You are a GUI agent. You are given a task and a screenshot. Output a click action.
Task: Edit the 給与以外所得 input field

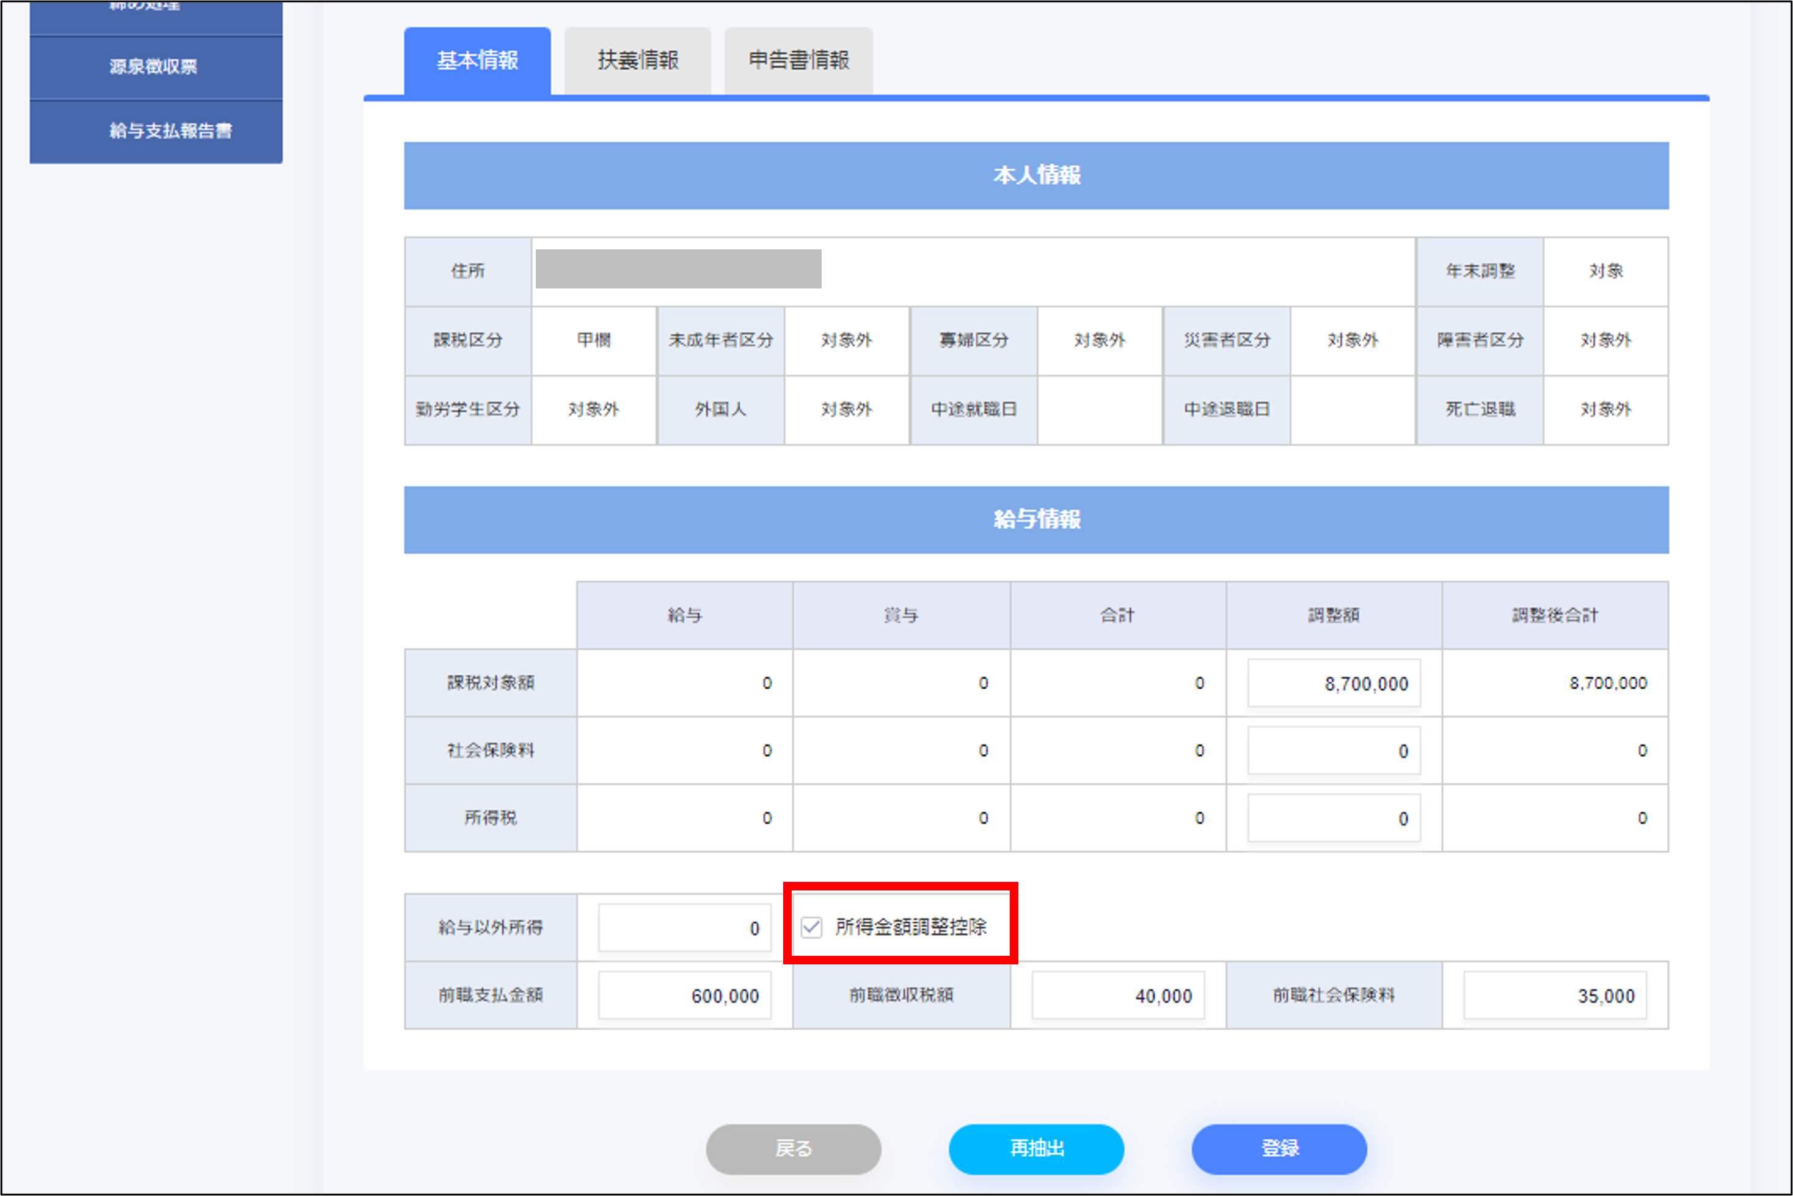(685, 928)
